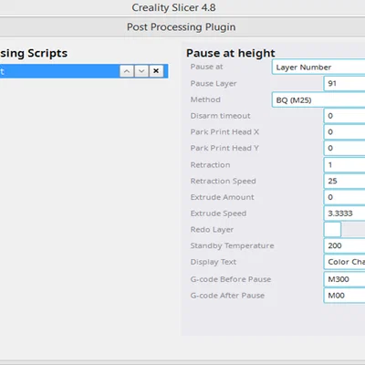Edit G-code After Pause field showing M00

(344, 296)
